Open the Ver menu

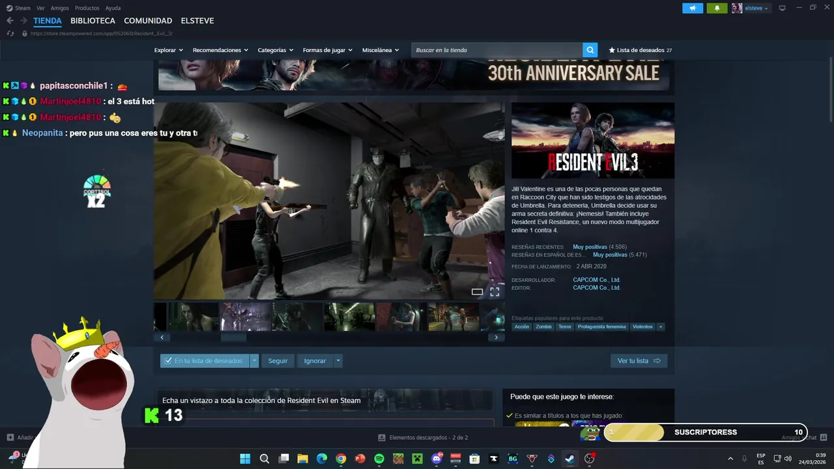tap(40, 8)
